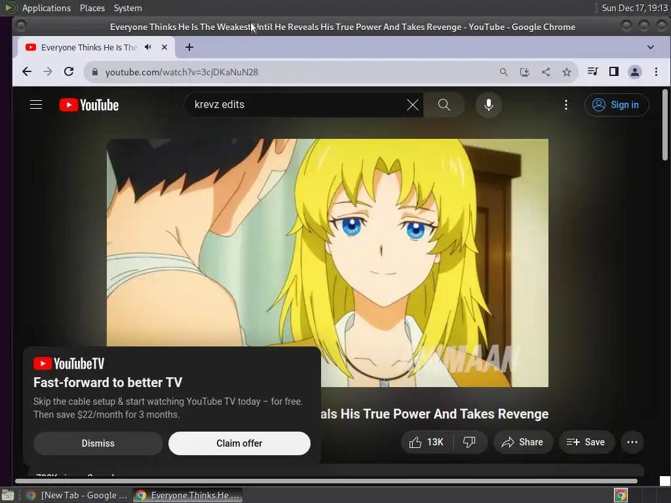This screenshot has width=671, height=503.
Task: Open the Applications menu
Action: click(47, 8)
